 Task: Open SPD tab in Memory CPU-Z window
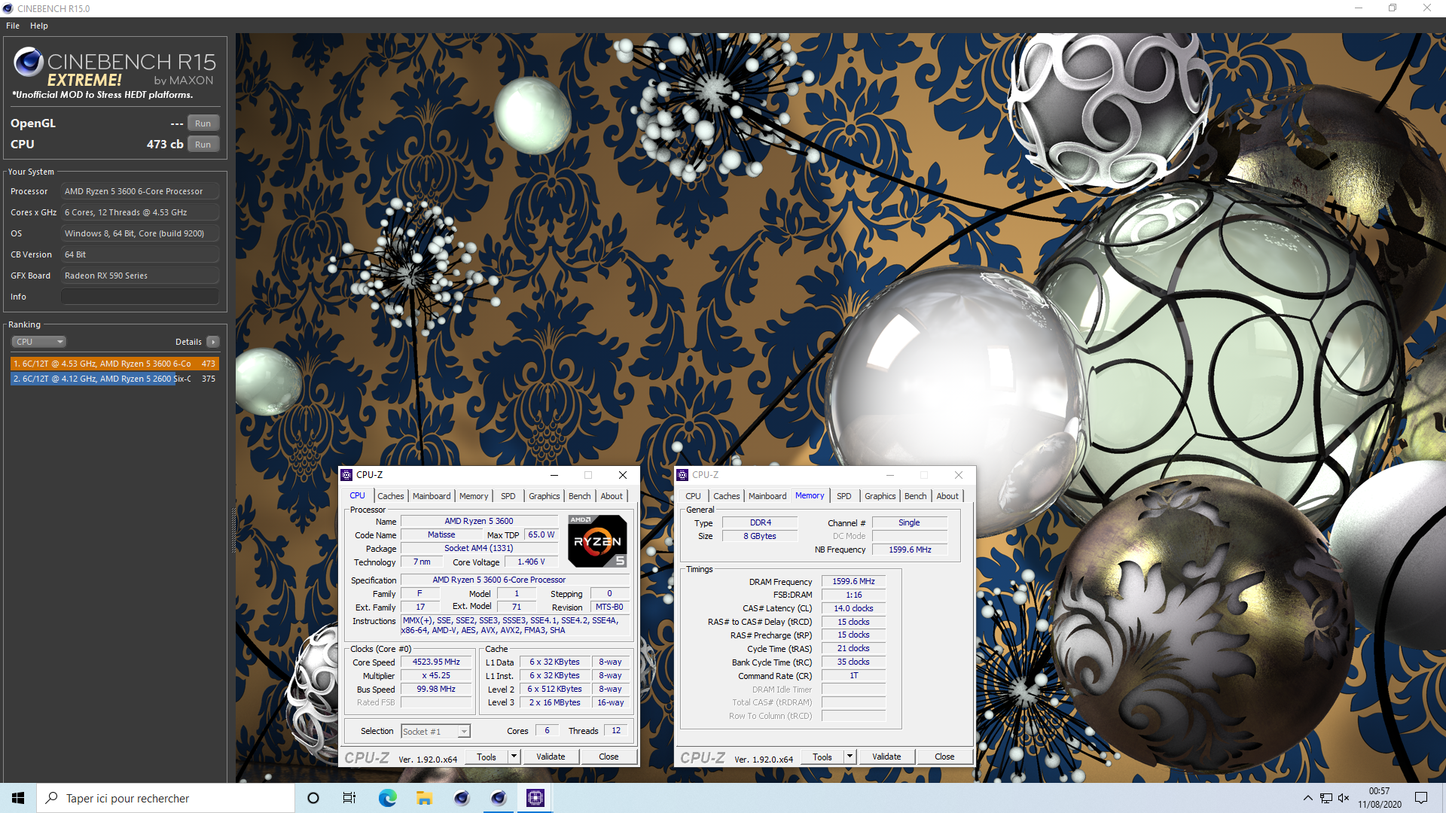coord(844,496)
